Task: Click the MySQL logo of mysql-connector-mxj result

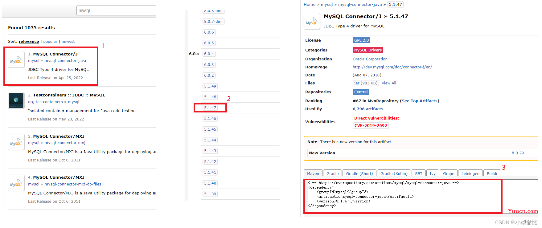Action: [x=16, y=142]
